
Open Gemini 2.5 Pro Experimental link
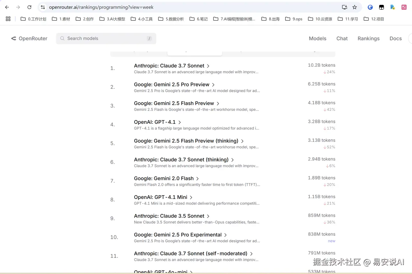[178, 235]
